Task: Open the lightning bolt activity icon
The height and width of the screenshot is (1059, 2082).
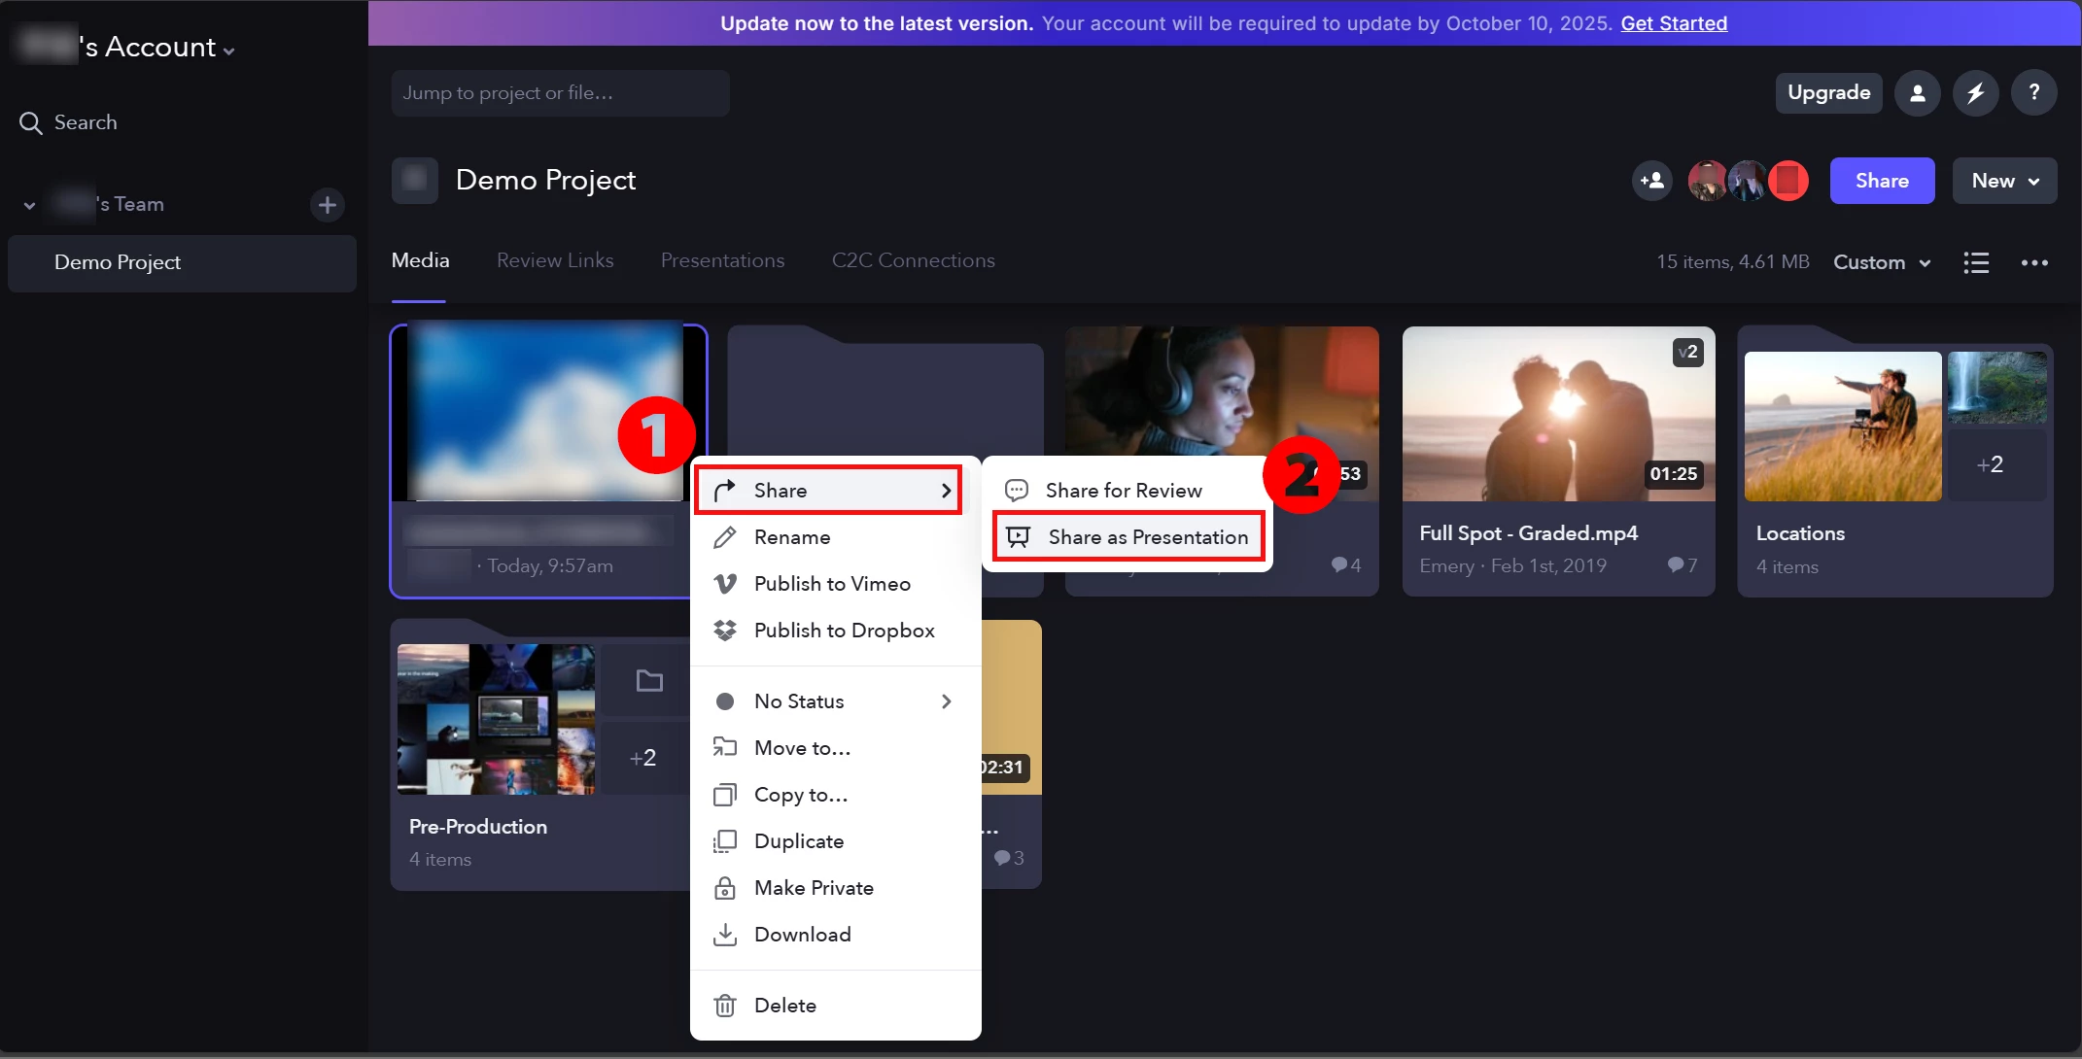Action: click(1975, 93)
